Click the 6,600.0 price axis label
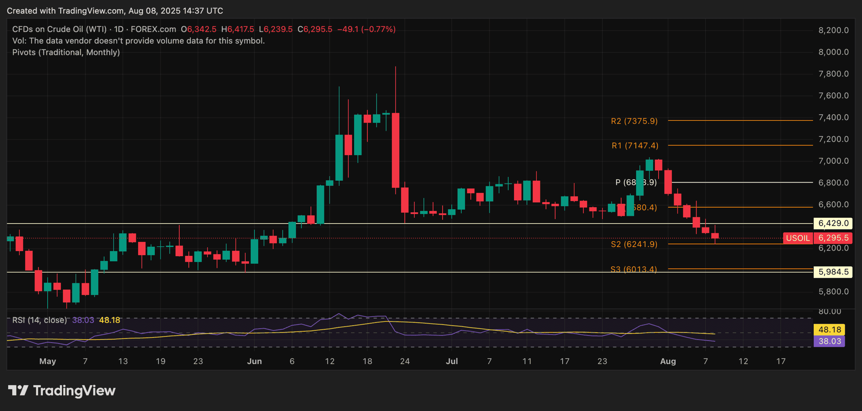Viewport: 862px width, 411px height. click(x=834, y=204)
